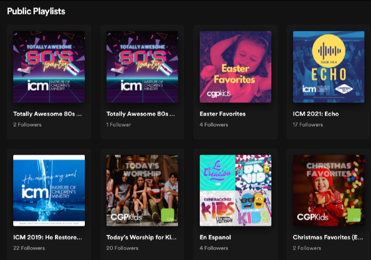Open the He Restores My Soul cover art
The image size is (371, 260).
pos(49,191)
